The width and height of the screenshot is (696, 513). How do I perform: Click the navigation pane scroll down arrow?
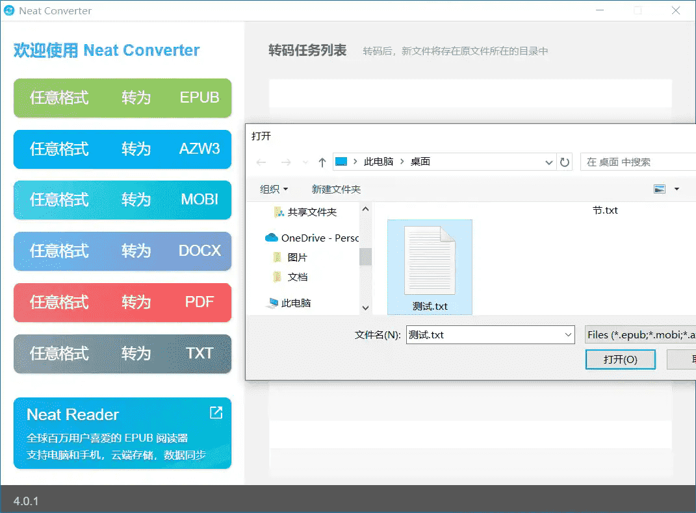click(x=365, y=308)
